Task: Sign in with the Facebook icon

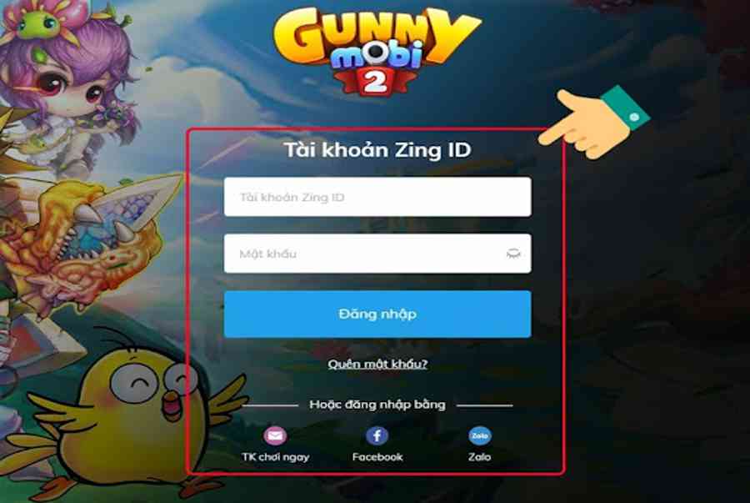Action: 377,435
